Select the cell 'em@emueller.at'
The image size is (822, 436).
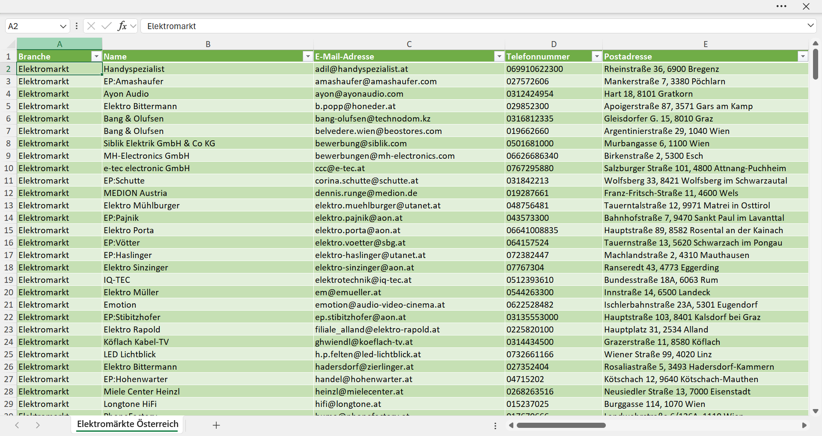(409, 292)
